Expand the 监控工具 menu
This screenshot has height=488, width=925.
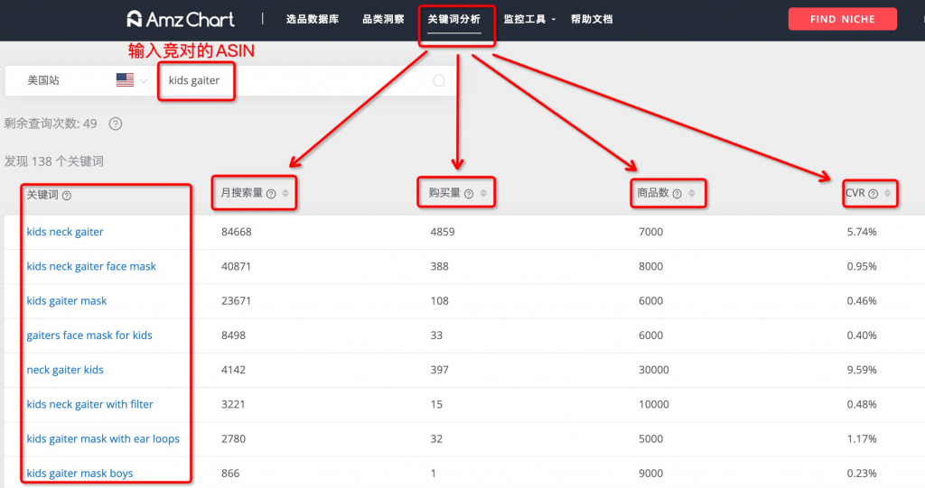[529, 20]
